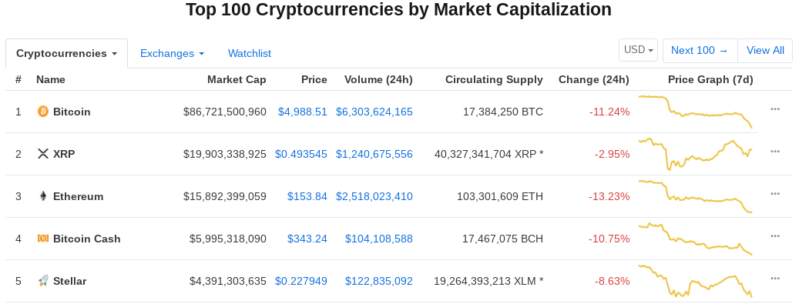Screen dimensions: 799x304
Task: Open the Cryptocurrencies dropdown tab
Action: coord(67,53)
